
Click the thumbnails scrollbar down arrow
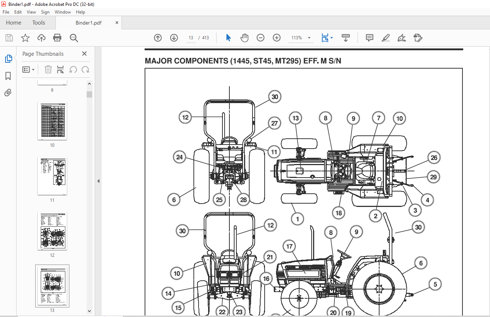point(89,311)
